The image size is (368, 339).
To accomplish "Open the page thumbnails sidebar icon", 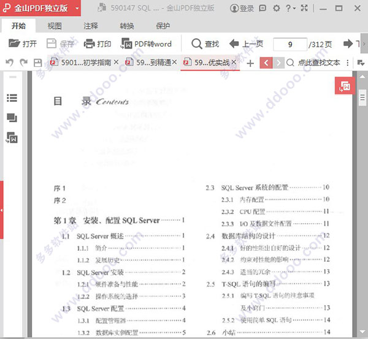I will click(x=12, y=118).
